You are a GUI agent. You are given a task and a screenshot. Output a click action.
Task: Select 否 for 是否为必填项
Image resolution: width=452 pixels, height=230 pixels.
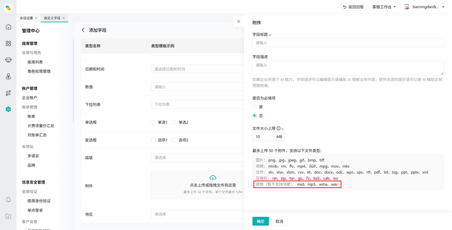coord(255,116)
